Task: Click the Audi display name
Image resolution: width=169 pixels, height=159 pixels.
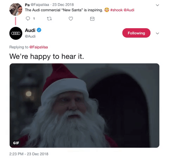Action: point(30,30)
